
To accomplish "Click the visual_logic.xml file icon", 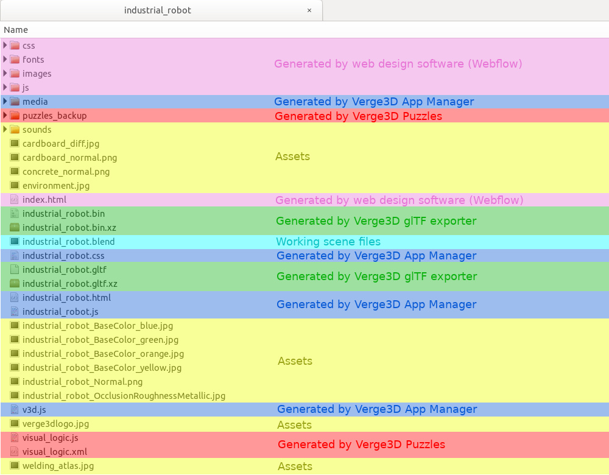I will pyautogui.click(x=15, y=452).
